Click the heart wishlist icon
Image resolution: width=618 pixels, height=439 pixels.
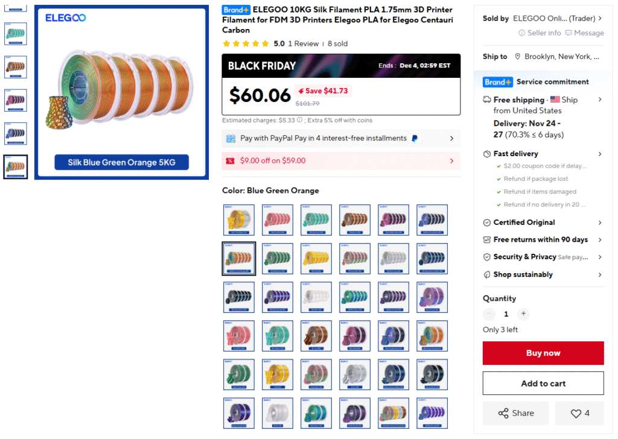(x=576, y=414)
